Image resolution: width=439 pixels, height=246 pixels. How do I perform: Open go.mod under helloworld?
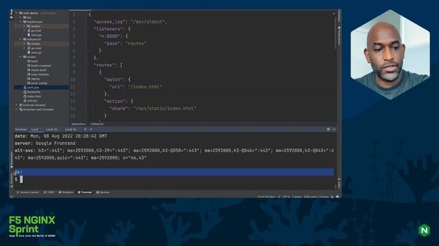(36, 48)
